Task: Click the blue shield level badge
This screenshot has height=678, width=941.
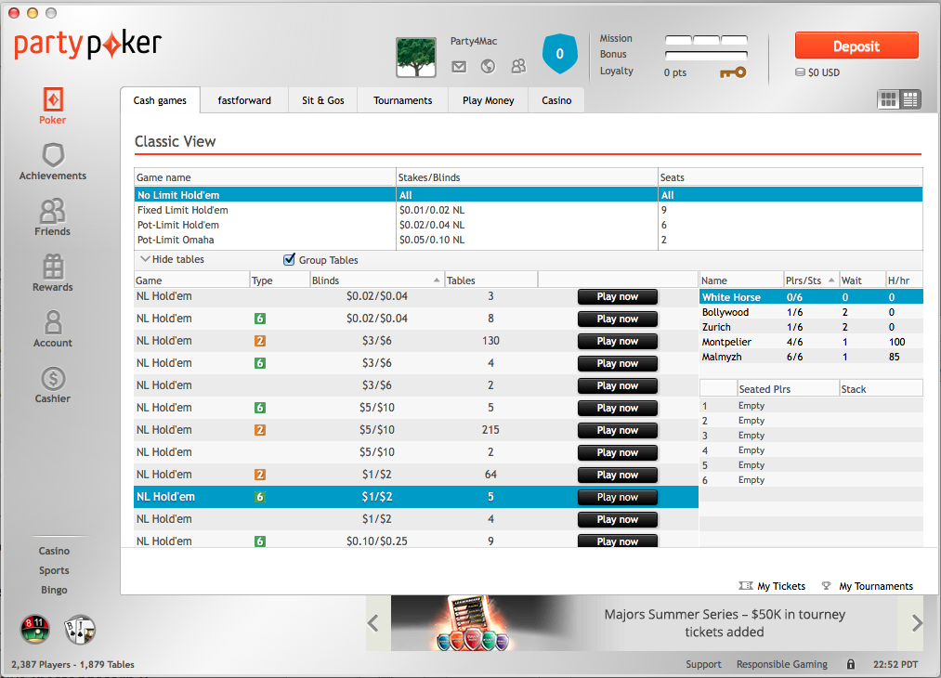Action: pos(560,54)
